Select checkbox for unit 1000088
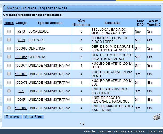Image resolution: width=163 pixels, height=134 pixels. pyautogui.click(x=9, y=108)
